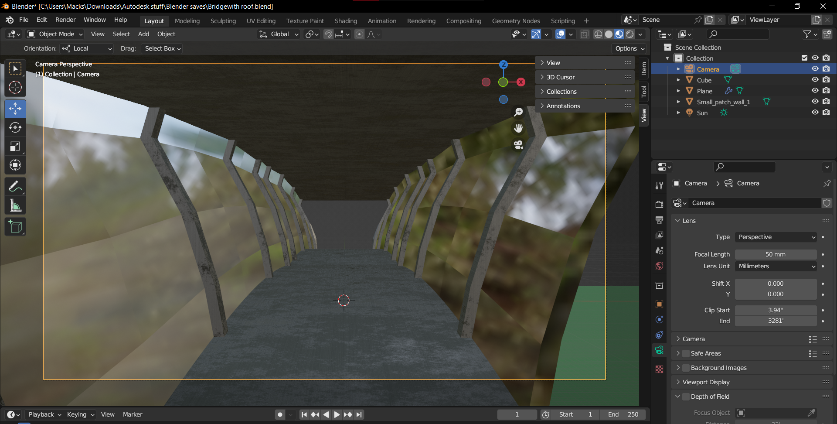837x424 pixels.
Task: Hide the Cube object in viewport
Action: point(815,80)
